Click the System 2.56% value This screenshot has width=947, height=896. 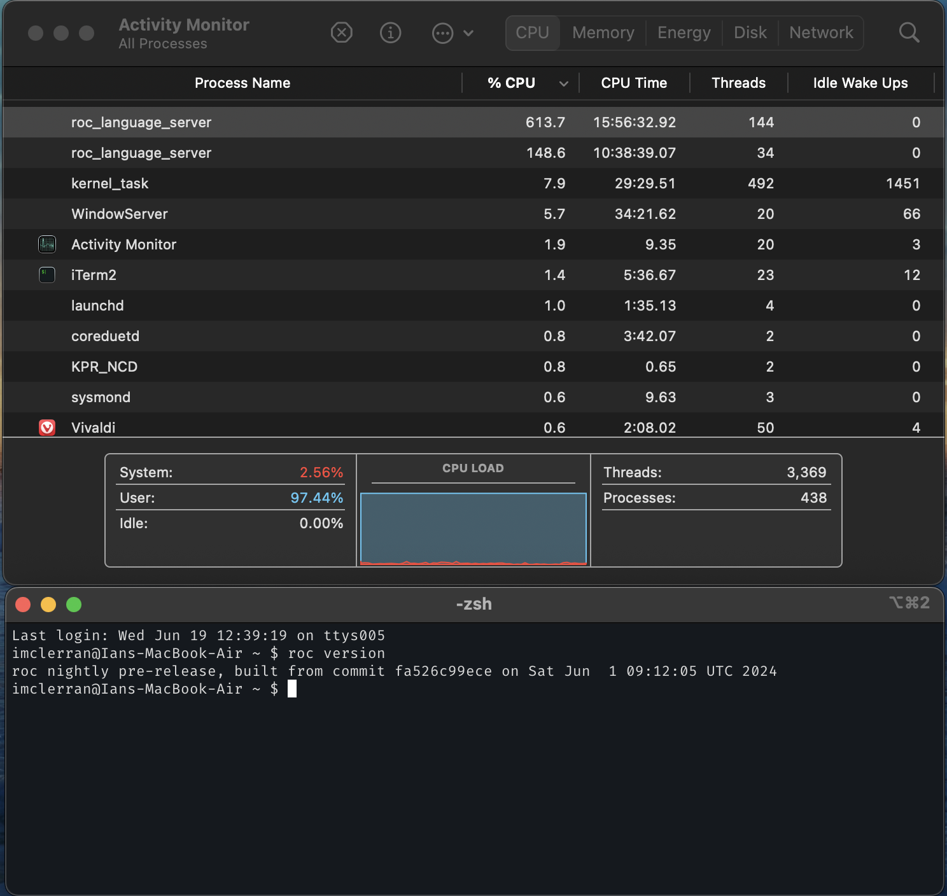click(x=321, y=472)
